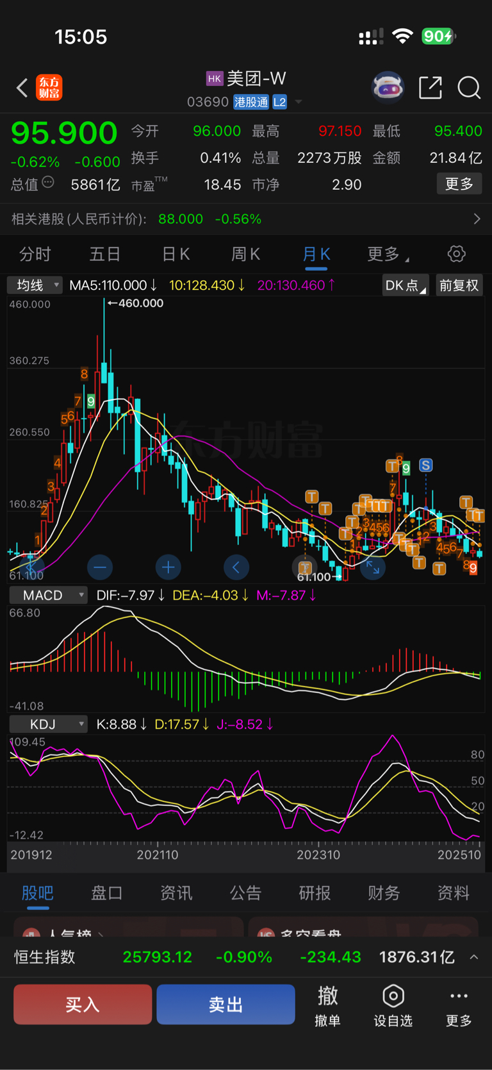Open the 股吧 tab

[38, 893]
